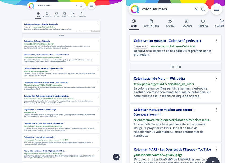Open Les Dossiers de l'Espace result, left view

tap(43, 69)
